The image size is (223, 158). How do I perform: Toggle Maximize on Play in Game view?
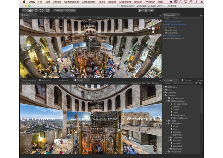[138, 83]
